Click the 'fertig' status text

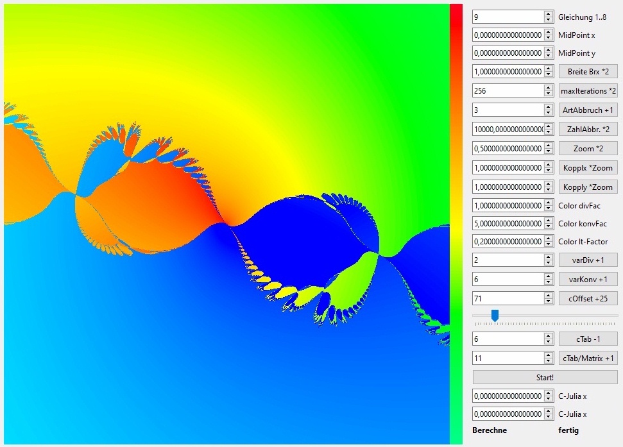point(568,430)
